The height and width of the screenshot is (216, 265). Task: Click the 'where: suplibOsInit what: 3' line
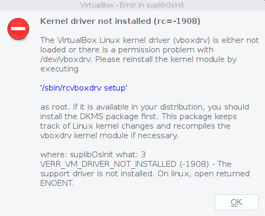[x=93, y=155]
